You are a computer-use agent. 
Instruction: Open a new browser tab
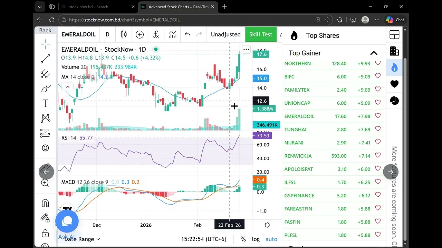pos(225,7)
